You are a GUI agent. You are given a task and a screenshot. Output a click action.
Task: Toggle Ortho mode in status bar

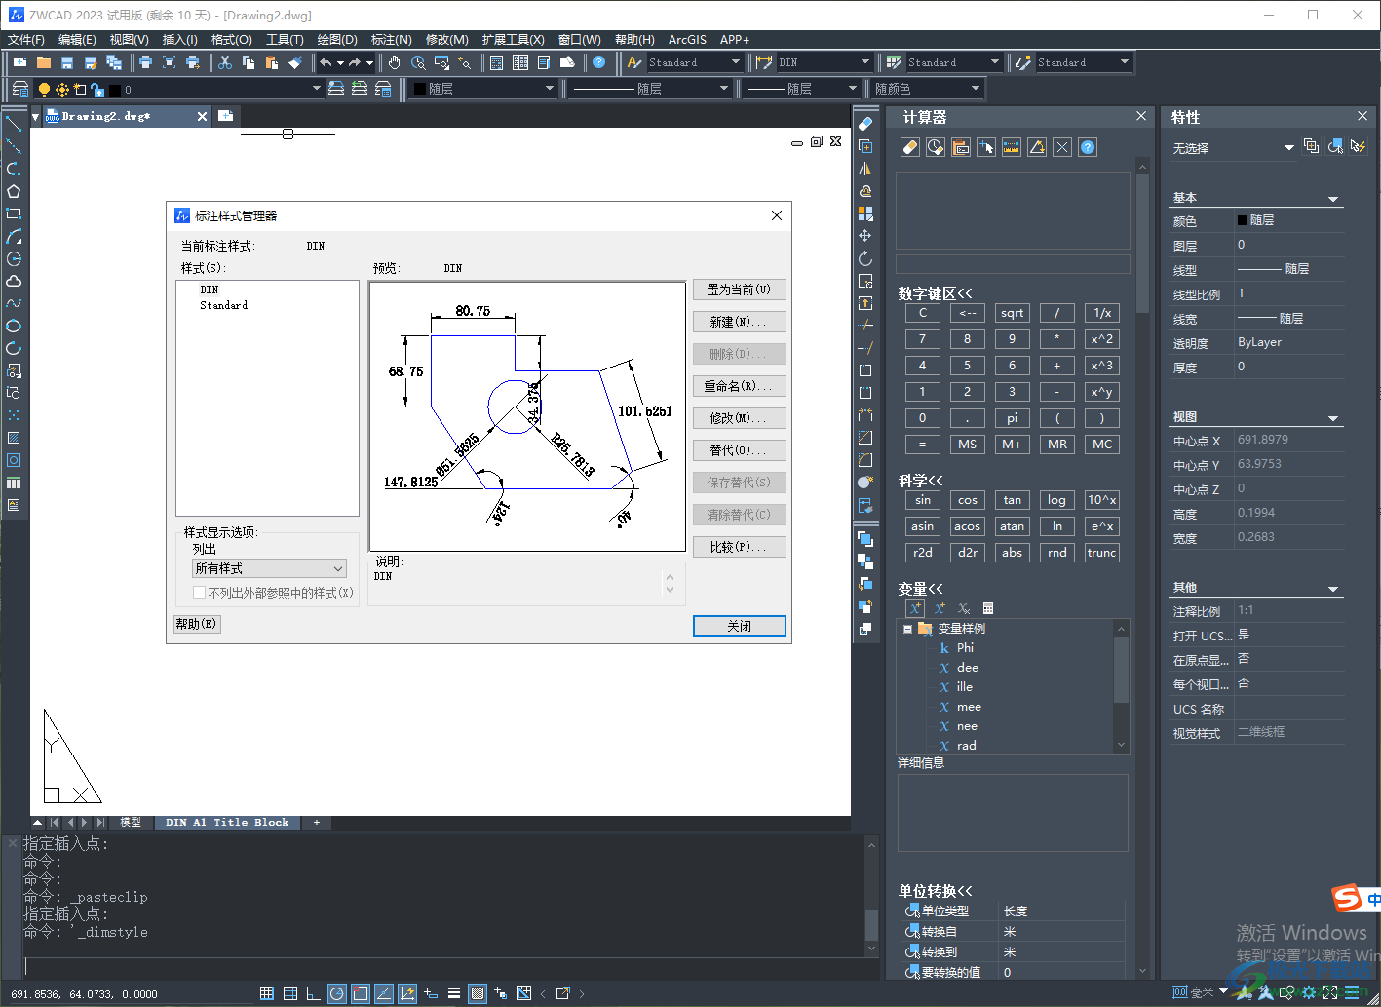(x=313, y=993)
